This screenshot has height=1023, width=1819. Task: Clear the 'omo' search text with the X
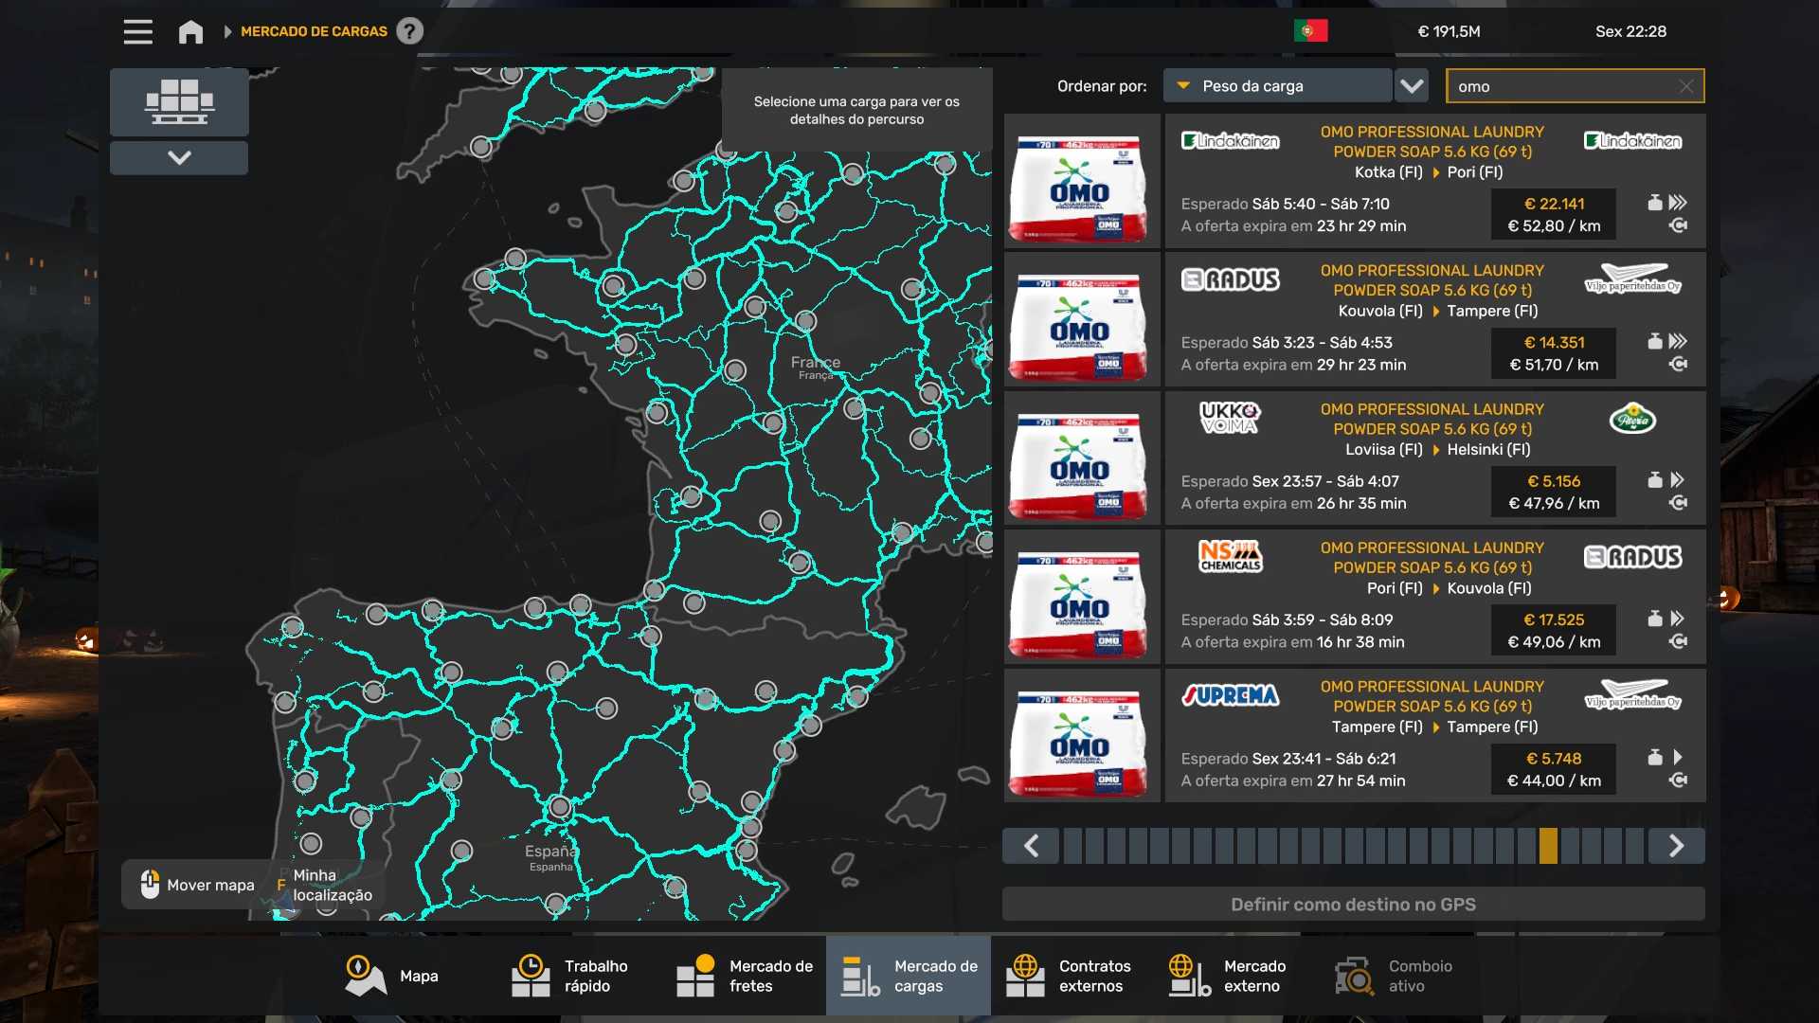coord(1685,86)
